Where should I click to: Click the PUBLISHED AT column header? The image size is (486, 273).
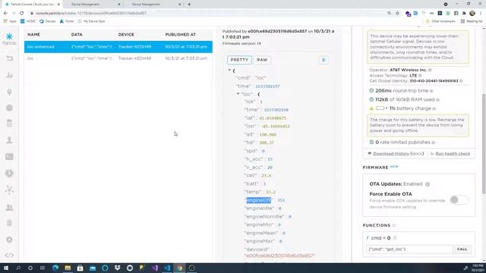pyautogui.click(x=181, y=34)
